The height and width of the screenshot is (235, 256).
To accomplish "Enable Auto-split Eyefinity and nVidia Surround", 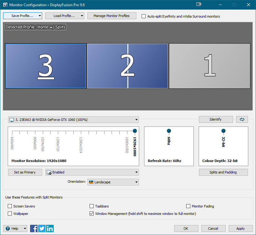I will coord(144,16).
